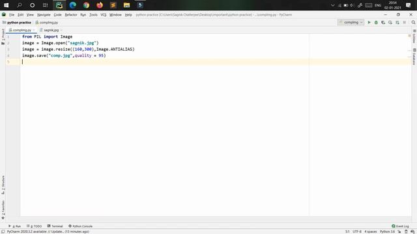Open the complmg run configuration dropdown

pyautogui.click(x=351, y=23)
